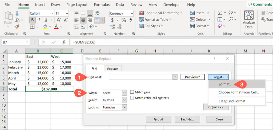This screenshot has height=130, width=273.
Task: Switch to the Replace tab
Action: [113, 69]
